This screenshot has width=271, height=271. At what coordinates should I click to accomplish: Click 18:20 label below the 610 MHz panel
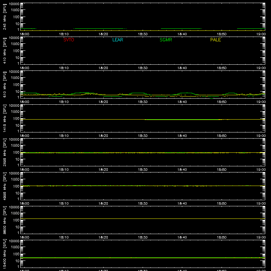103,102
